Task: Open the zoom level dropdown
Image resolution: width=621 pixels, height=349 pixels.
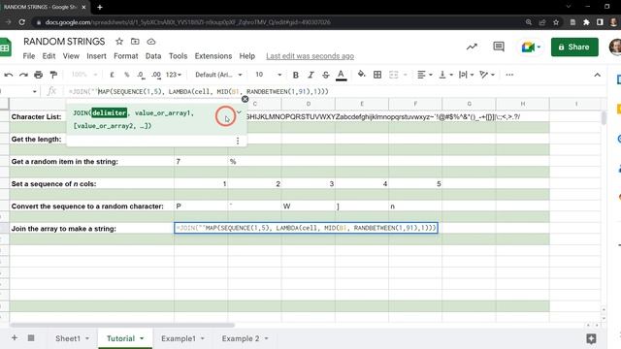Action: [x=84, y=75]
